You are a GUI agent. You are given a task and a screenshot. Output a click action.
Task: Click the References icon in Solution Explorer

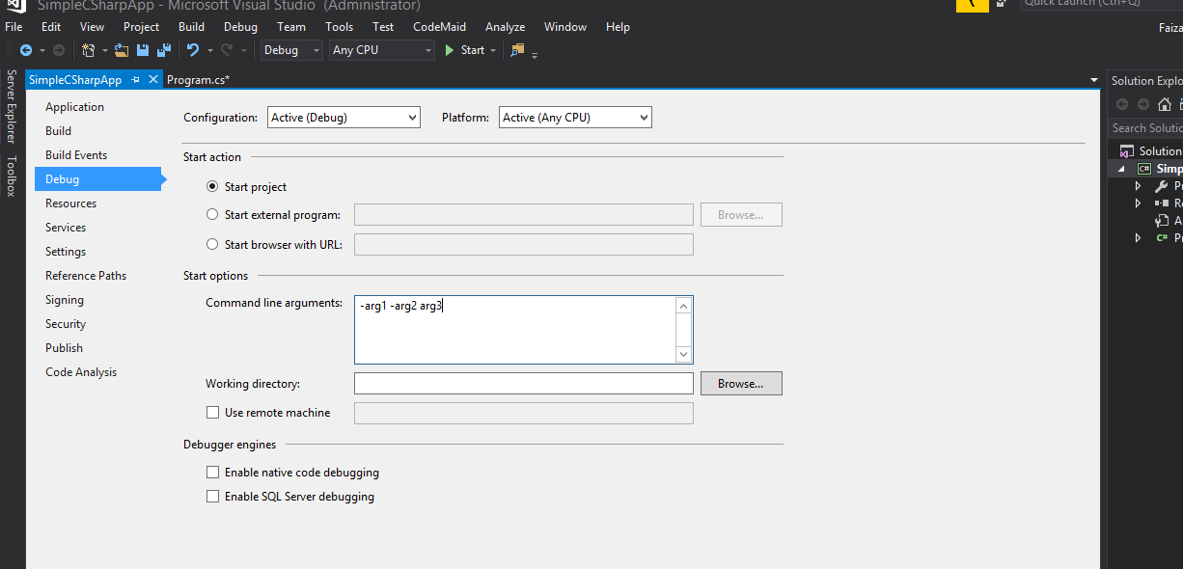1162,203
